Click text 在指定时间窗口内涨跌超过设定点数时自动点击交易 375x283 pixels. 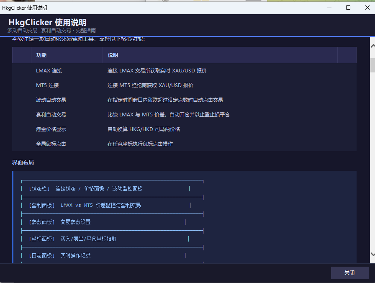tap(165, 100)
